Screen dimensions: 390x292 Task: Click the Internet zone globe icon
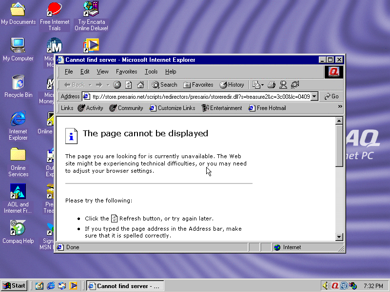277,247
